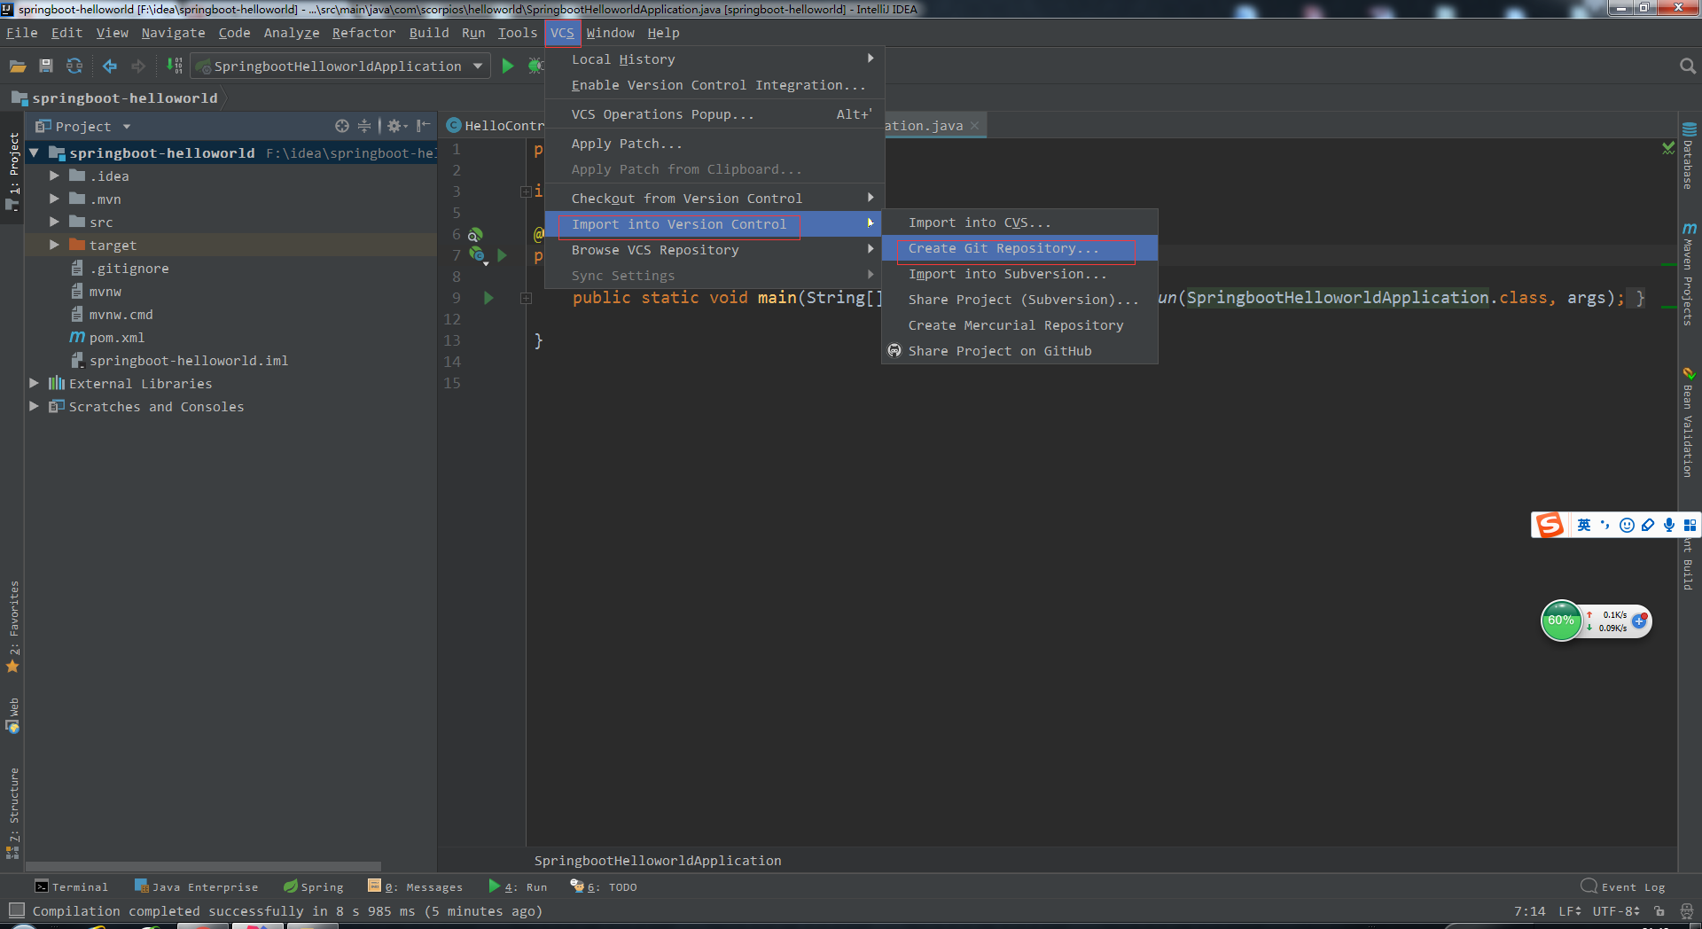Open the Structure side tool window

pyautogui.click(x=13, y=813)
